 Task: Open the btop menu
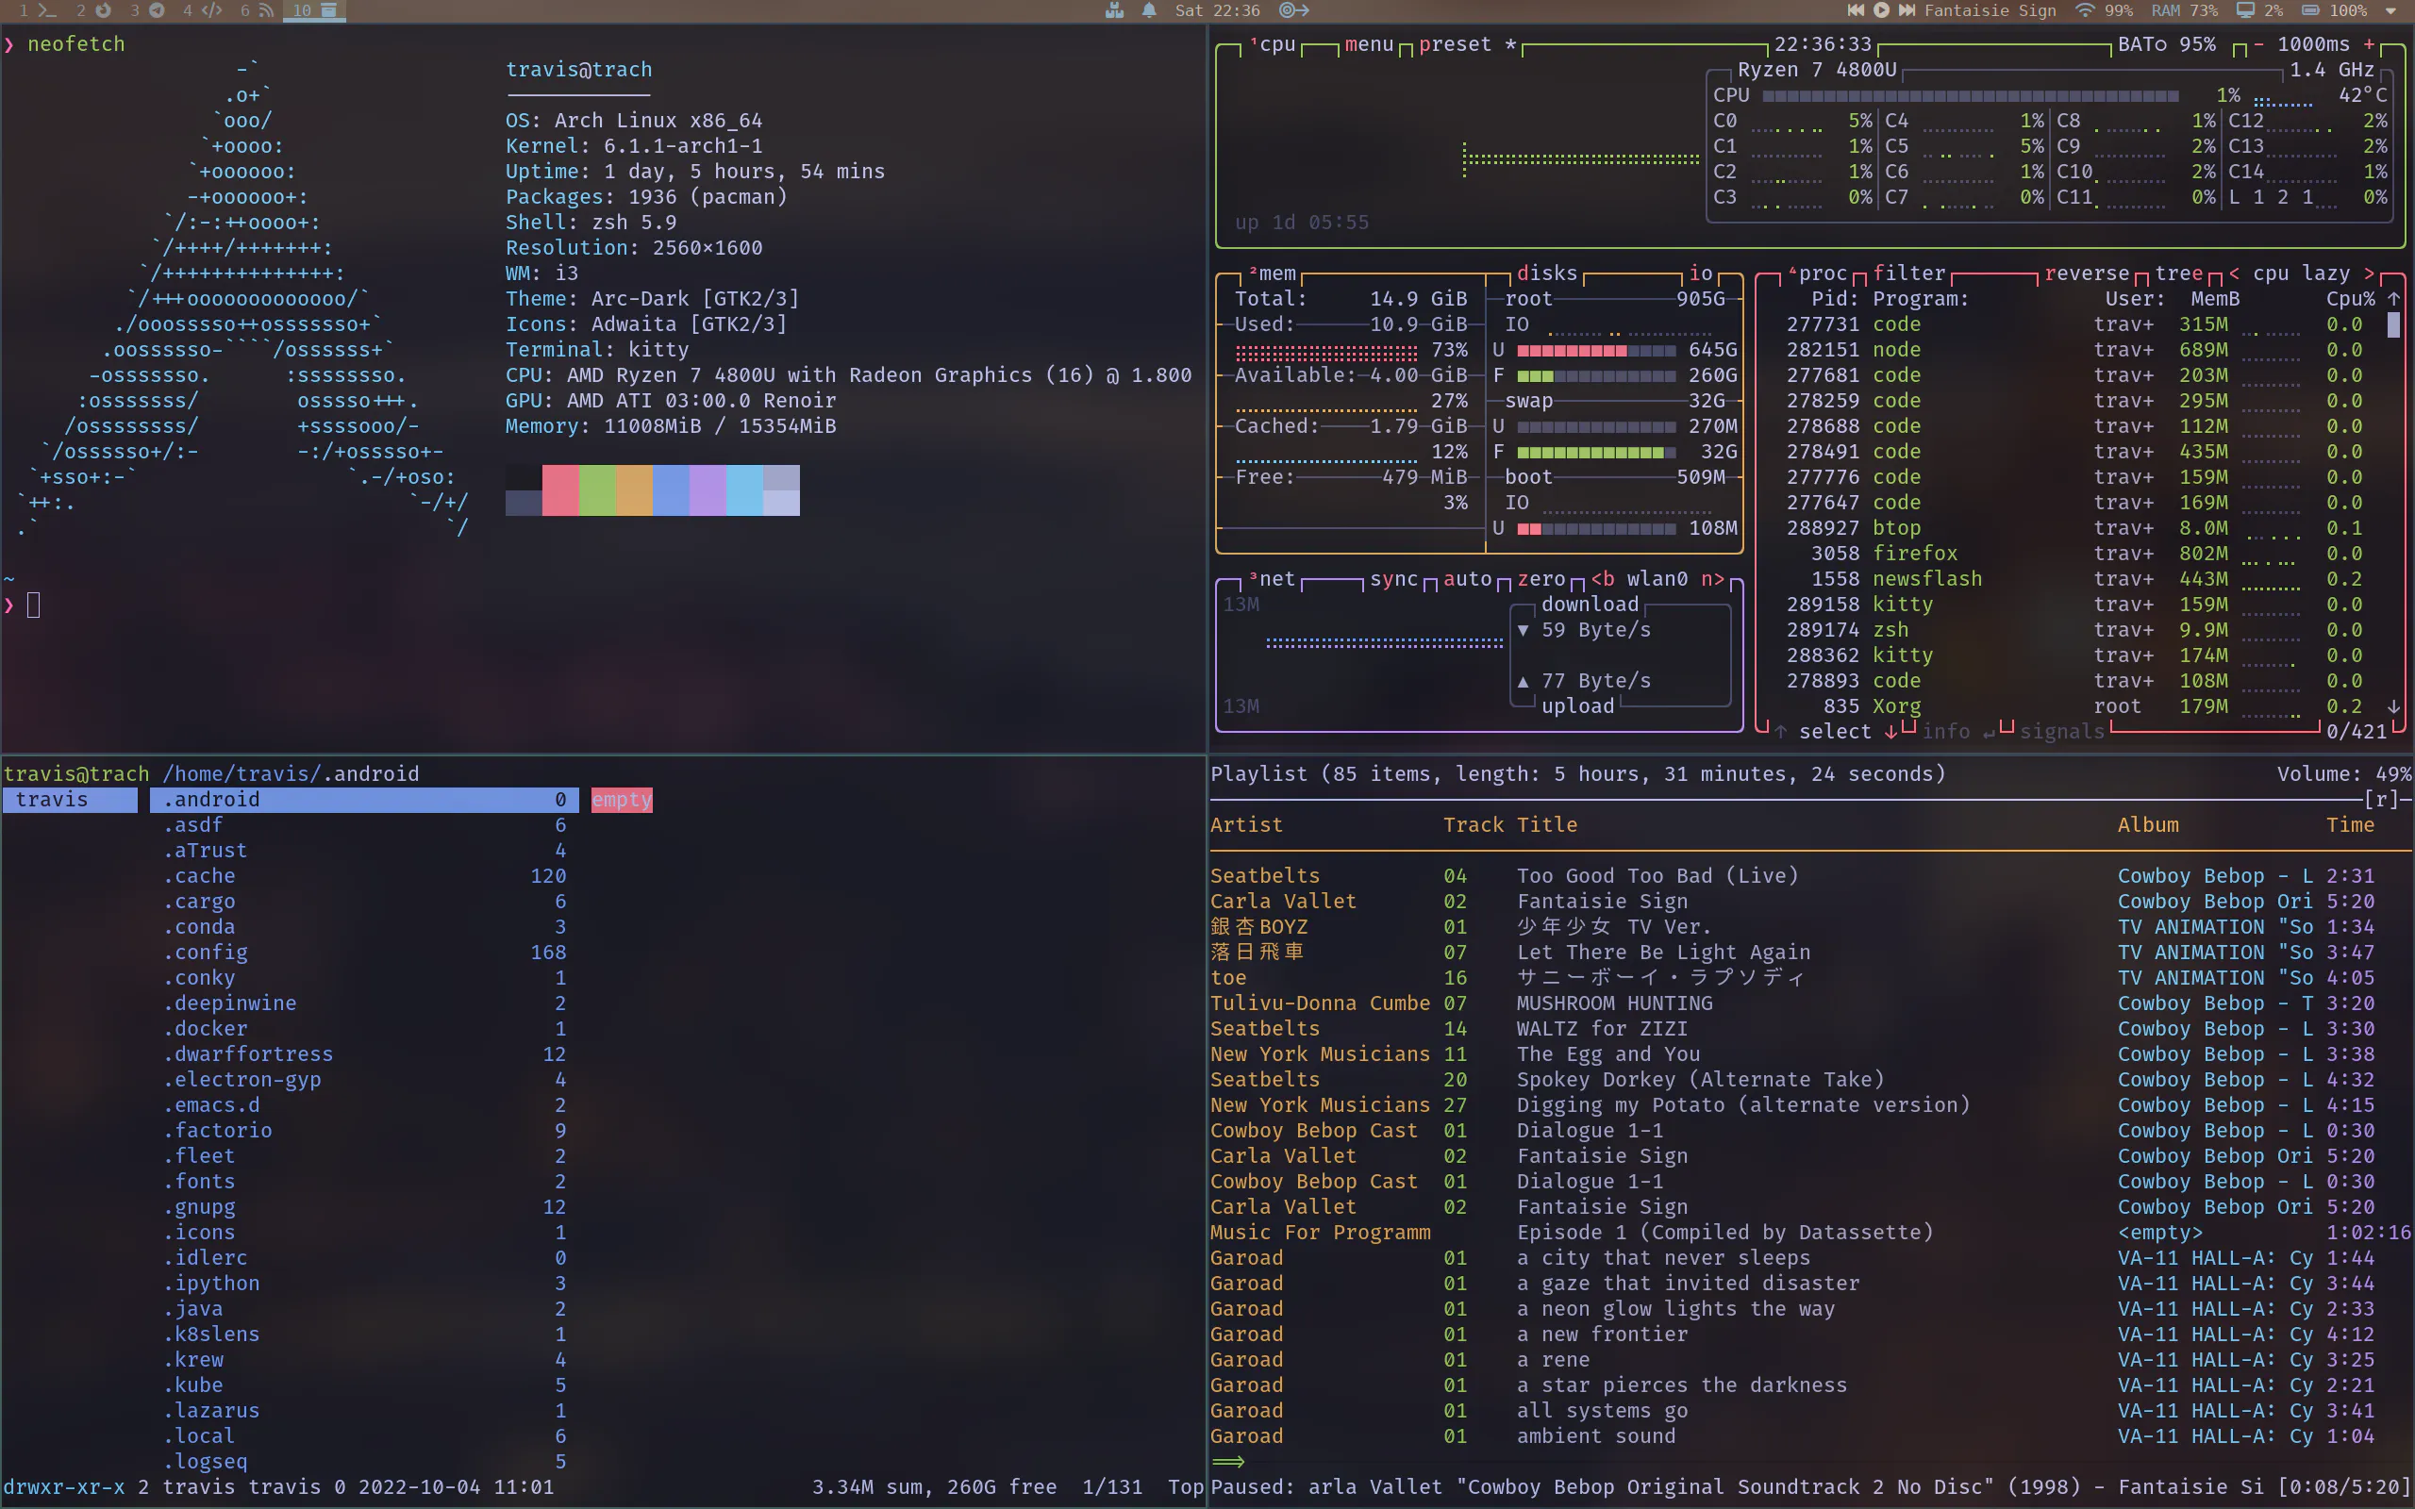coord(1368,44)
